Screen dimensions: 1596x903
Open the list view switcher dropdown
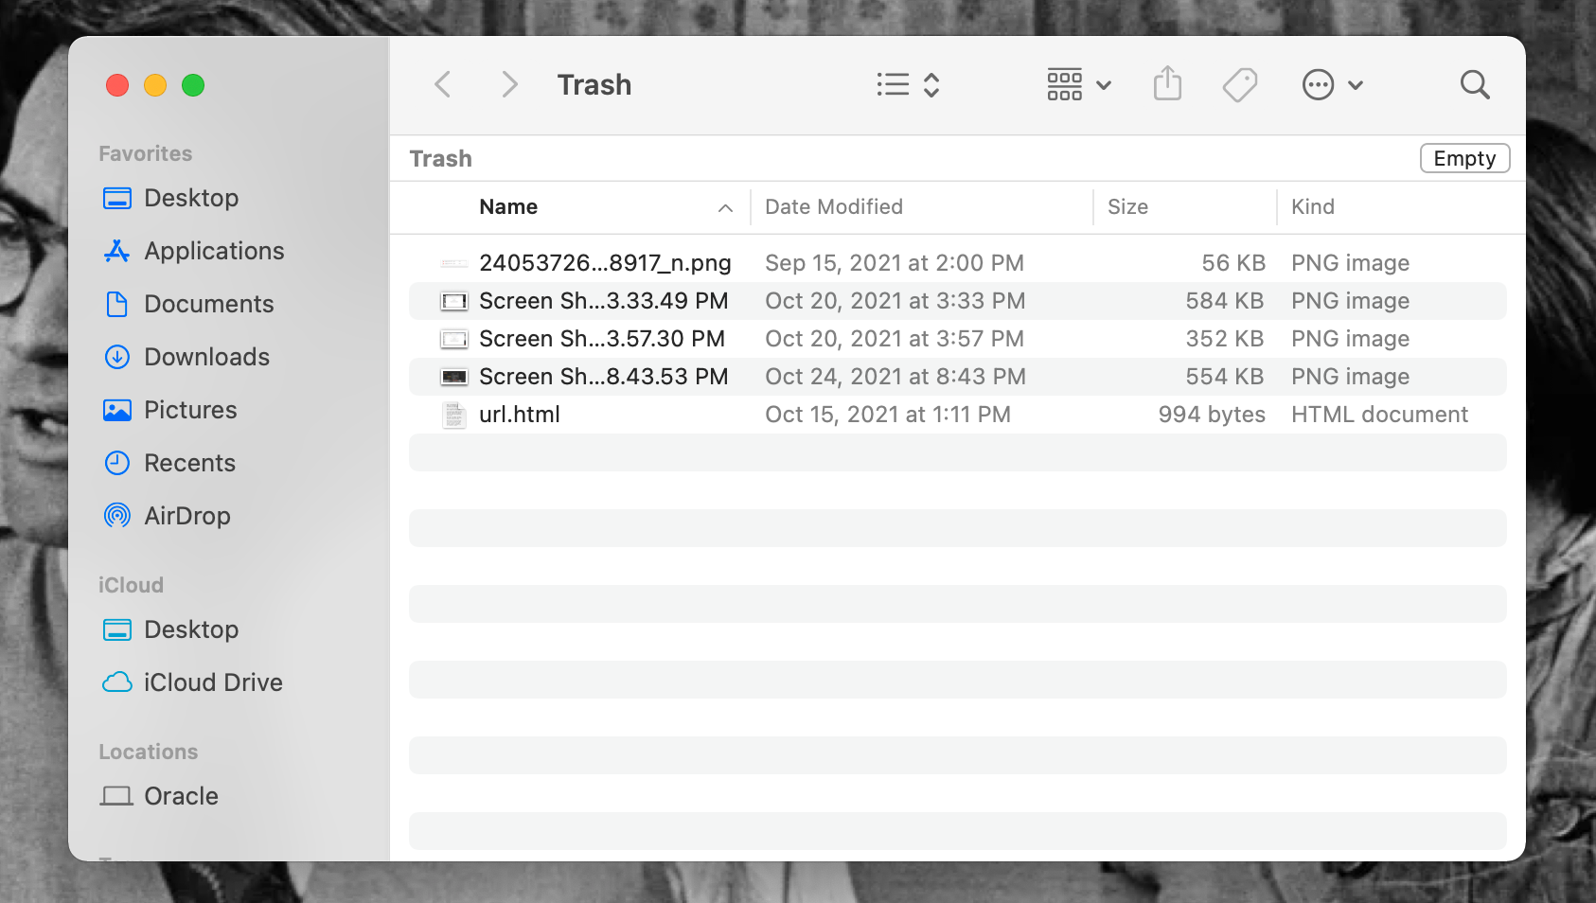[907, 85]
